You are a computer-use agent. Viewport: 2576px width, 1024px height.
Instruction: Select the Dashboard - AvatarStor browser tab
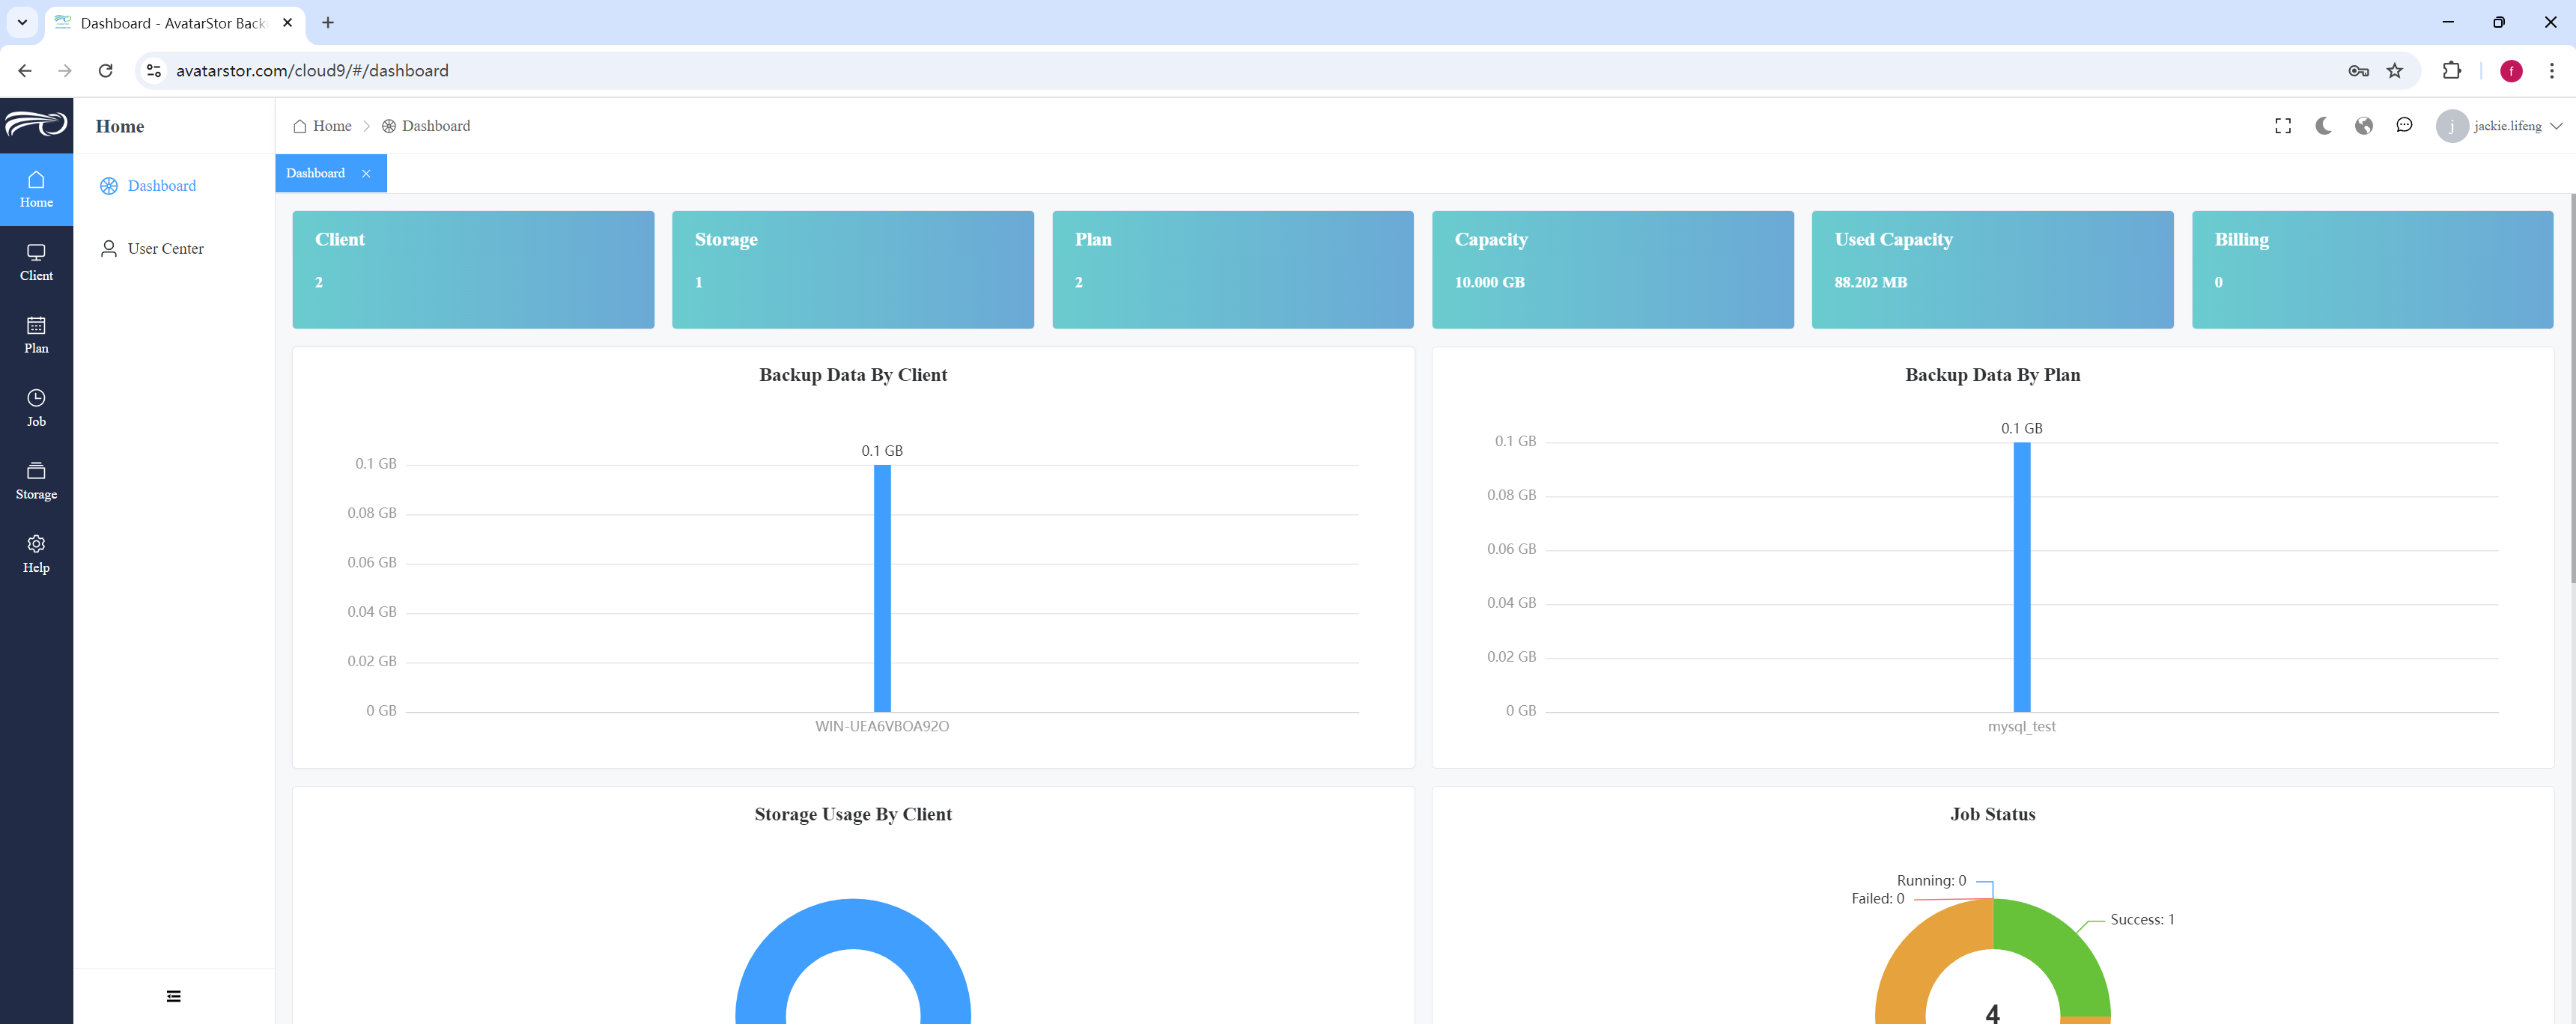click(x=174, y=23)
